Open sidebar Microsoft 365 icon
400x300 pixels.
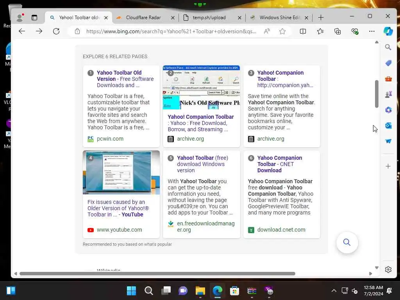tap(388, 110)
